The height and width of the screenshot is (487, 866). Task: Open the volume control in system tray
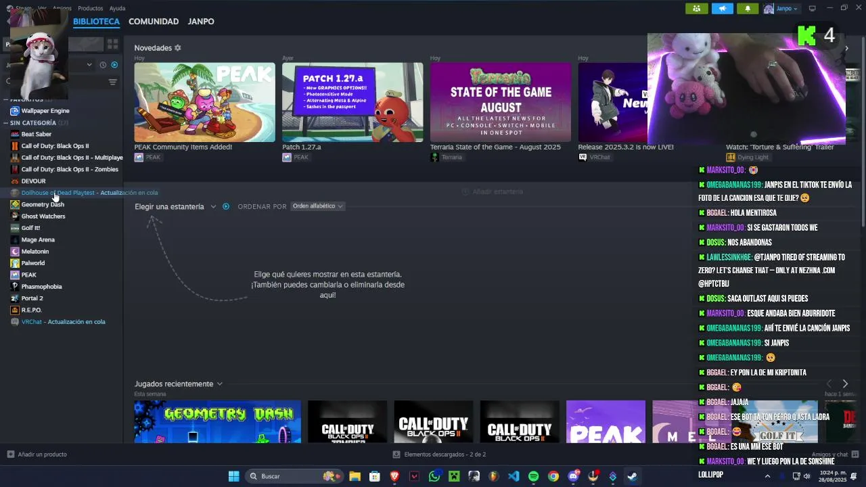pos(806,476)
